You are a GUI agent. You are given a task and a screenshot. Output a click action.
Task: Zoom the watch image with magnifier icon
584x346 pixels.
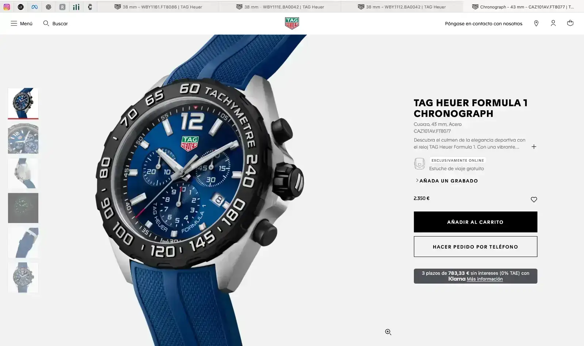(388, 332)
